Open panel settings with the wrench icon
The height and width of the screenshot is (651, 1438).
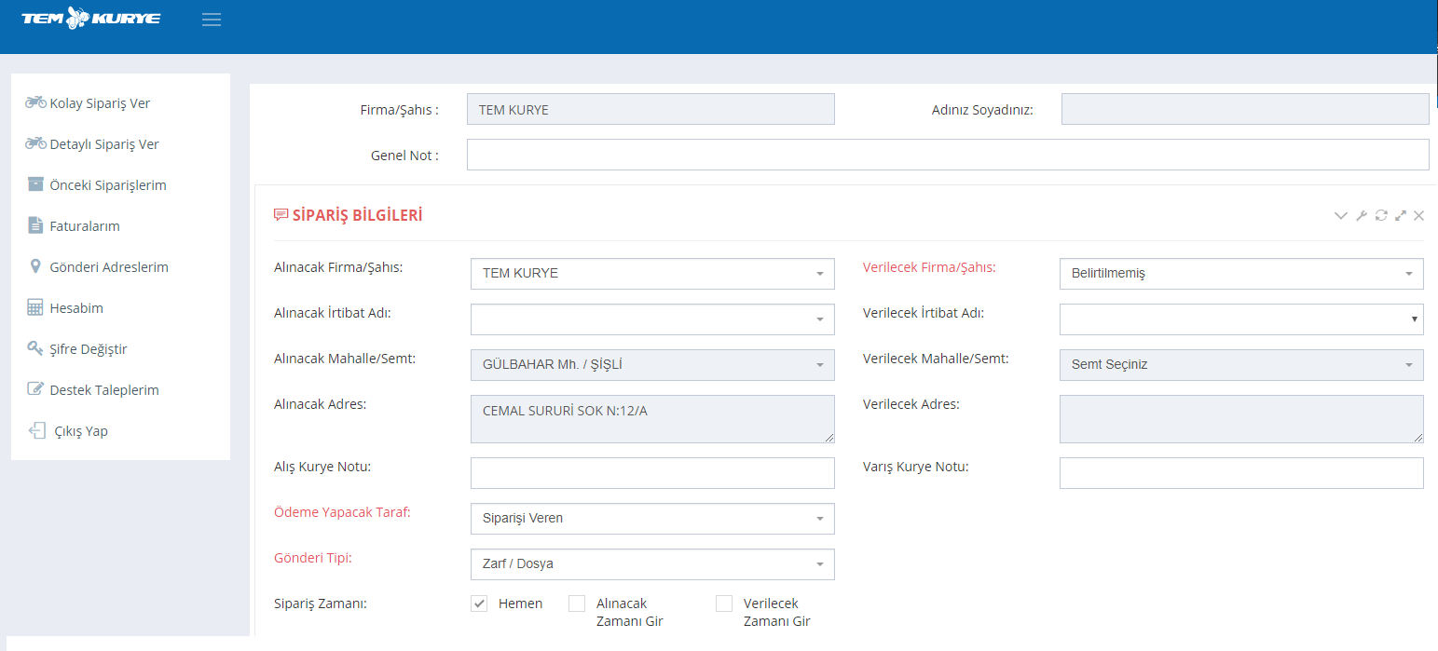pyautogui.click(x=1361, y=215)
